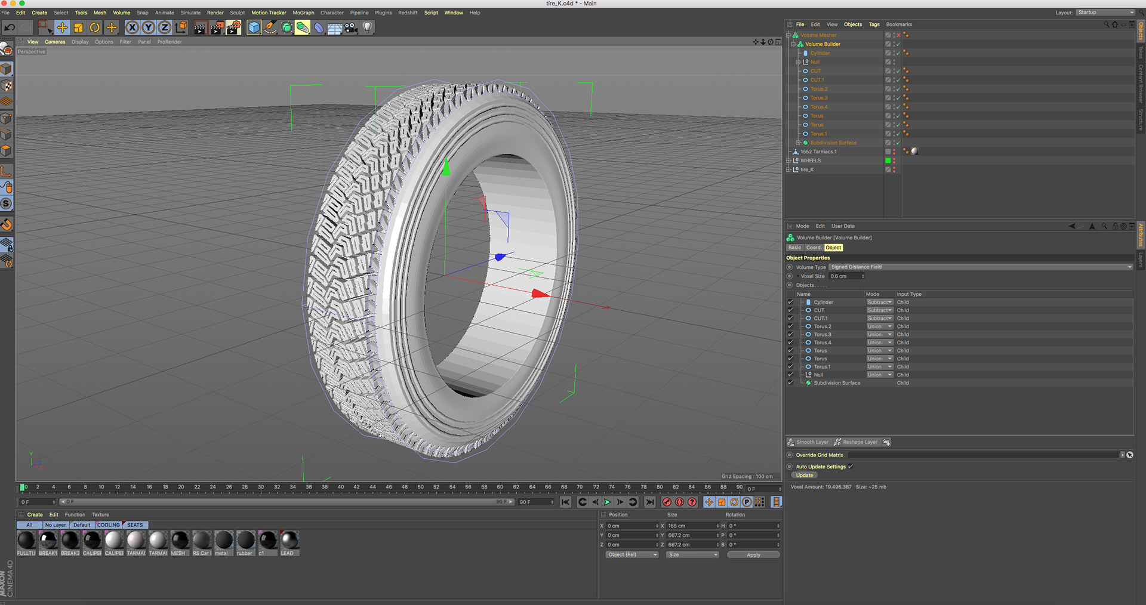The width and height of the screenshot is (1146, 605).
Task: Click the Update button
Action: [x=804, y=476]
